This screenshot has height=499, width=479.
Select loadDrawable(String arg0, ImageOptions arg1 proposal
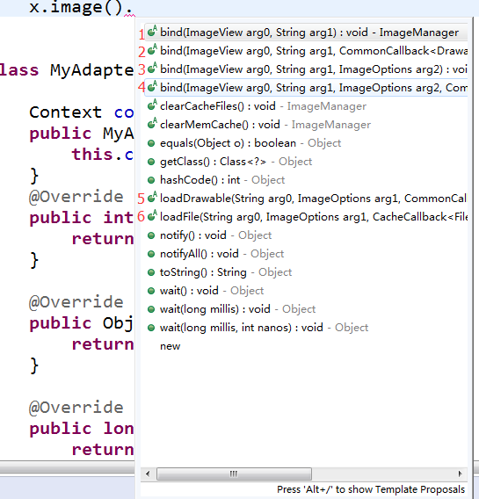click(x=307, y=199)
